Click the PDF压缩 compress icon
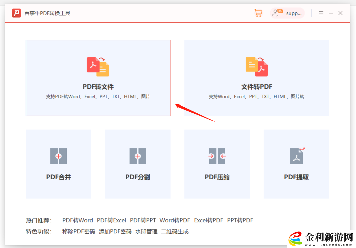 coord(217,156)
